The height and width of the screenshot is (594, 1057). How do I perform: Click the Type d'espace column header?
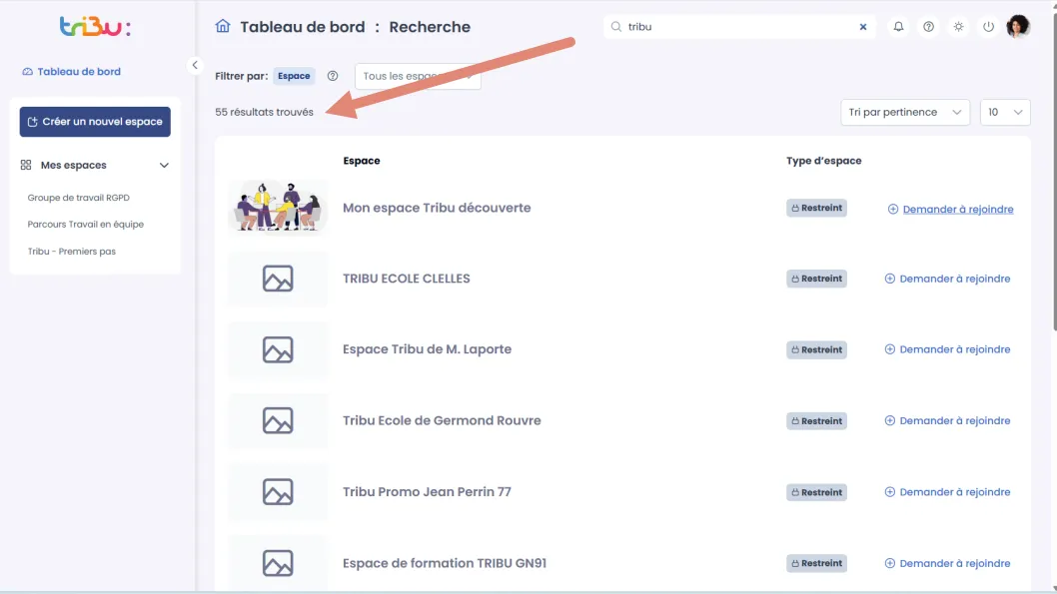pos(824,161)
